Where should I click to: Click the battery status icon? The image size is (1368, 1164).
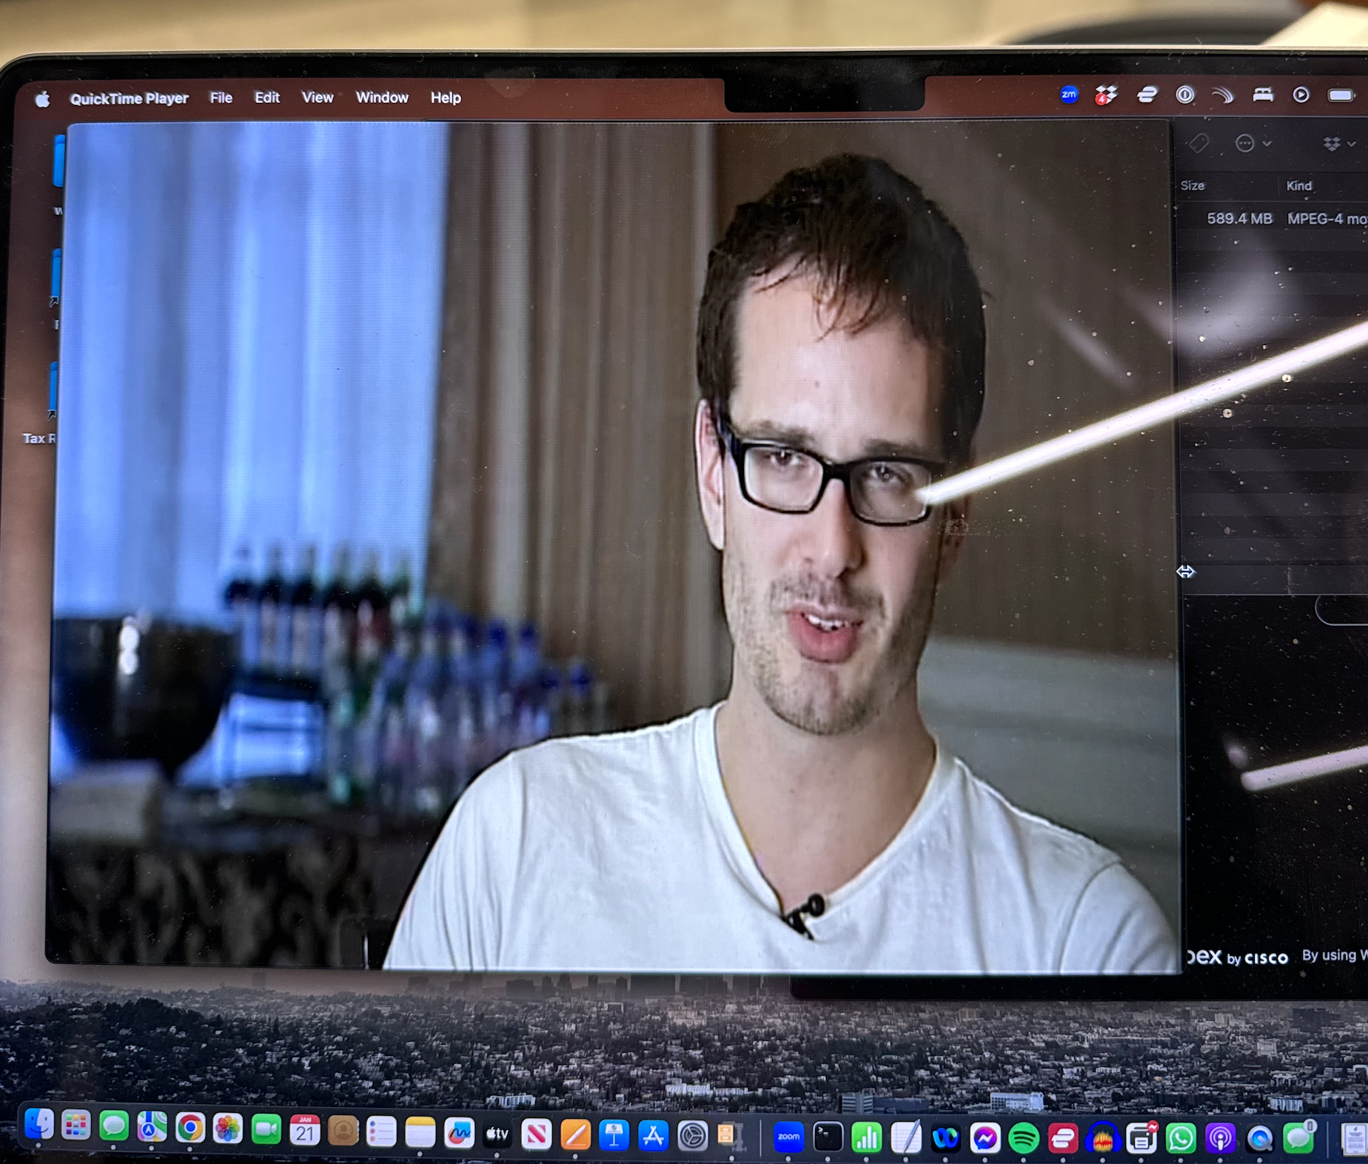coord(1341,95)
